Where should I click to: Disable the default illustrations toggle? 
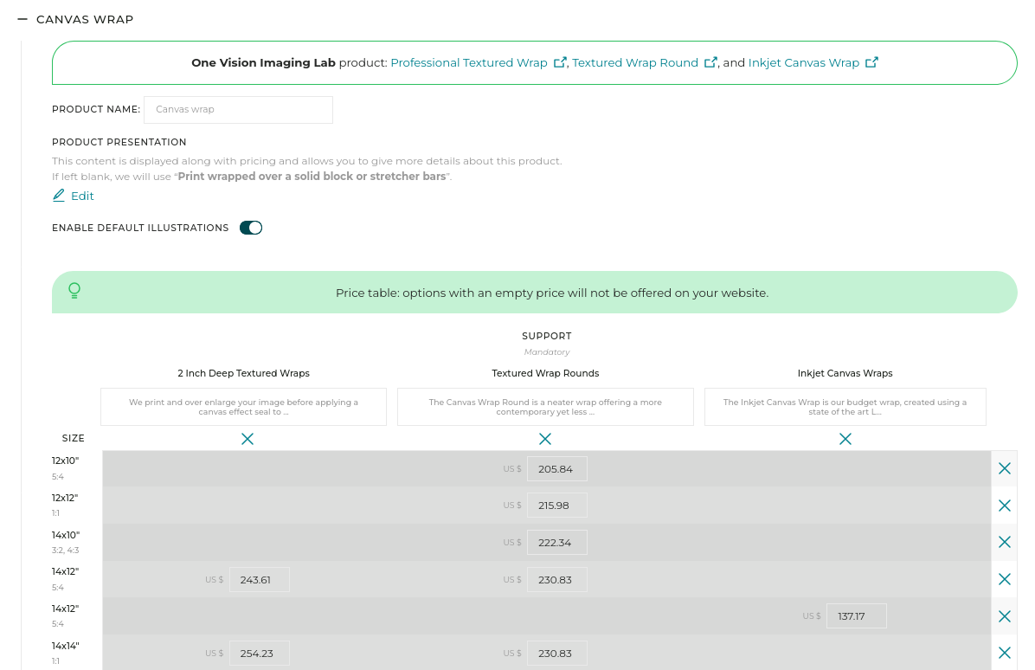[251, 228]
